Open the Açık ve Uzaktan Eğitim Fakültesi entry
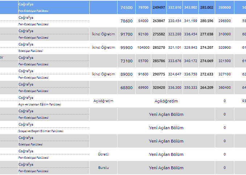 click(40, 104)
